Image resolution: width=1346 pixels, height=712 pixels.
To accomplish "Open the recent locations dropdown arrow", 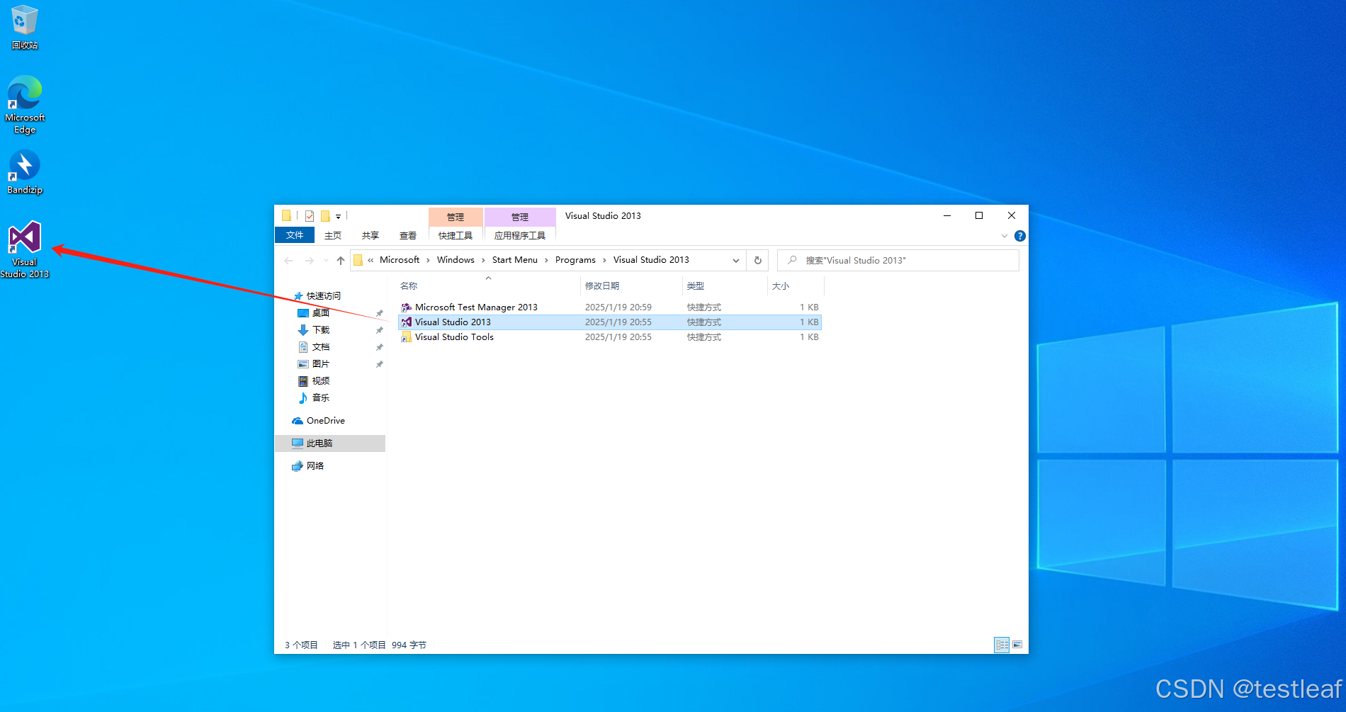I will (326, 261).
